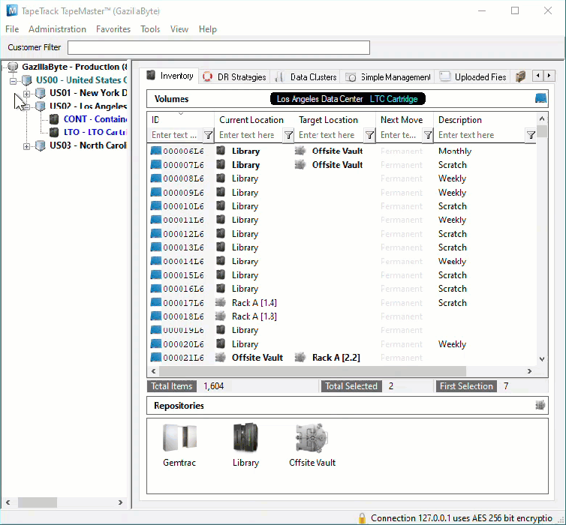Click the tape icon of volume 000021L6
The height and width of the screenshot is (525, 566).
[x=156, y=358]
